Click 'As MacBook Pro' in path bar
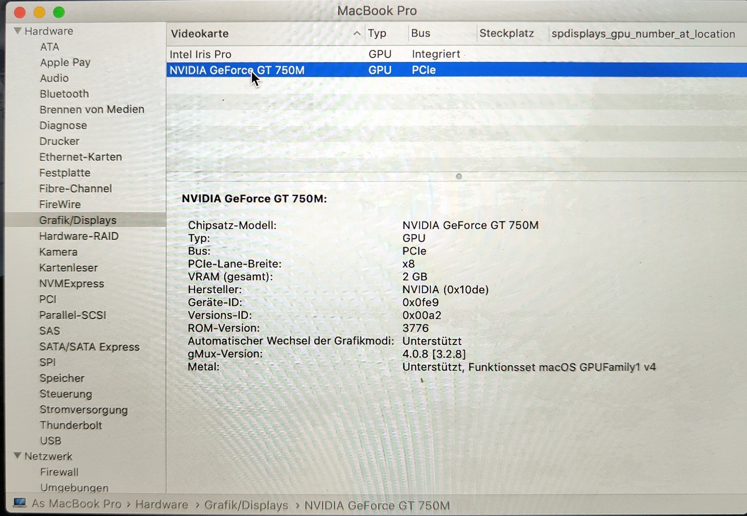This screenshot has width=747, height=516. pos(77,503)
